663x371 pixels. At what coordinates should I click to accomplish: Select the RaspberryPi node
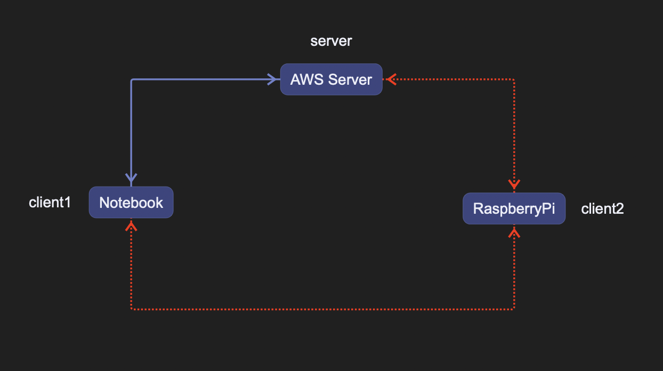[x=514, y=208]
